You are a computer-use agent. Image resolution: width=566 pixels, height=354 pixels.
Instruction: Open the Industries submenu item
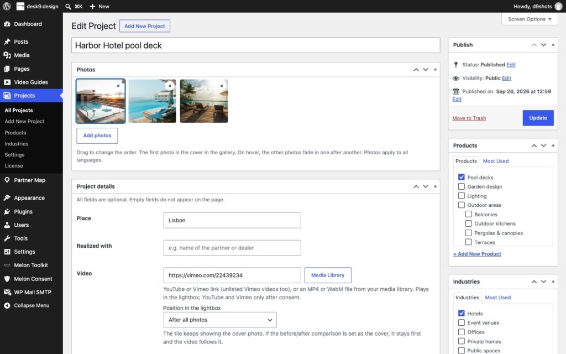click(16, 144)
